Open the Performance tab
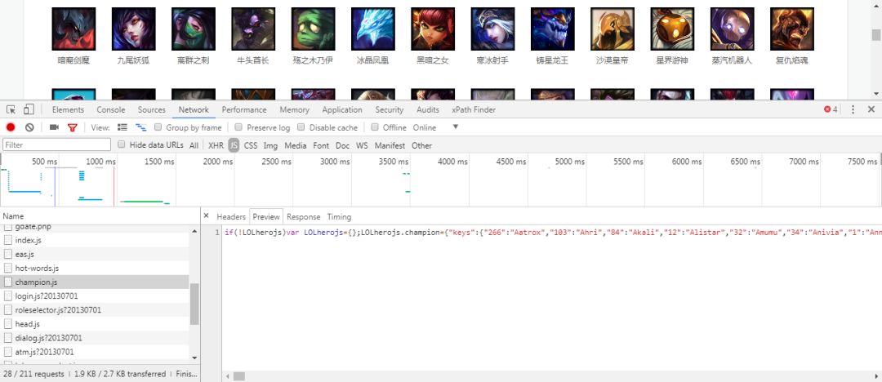 (x=244, y=109)
